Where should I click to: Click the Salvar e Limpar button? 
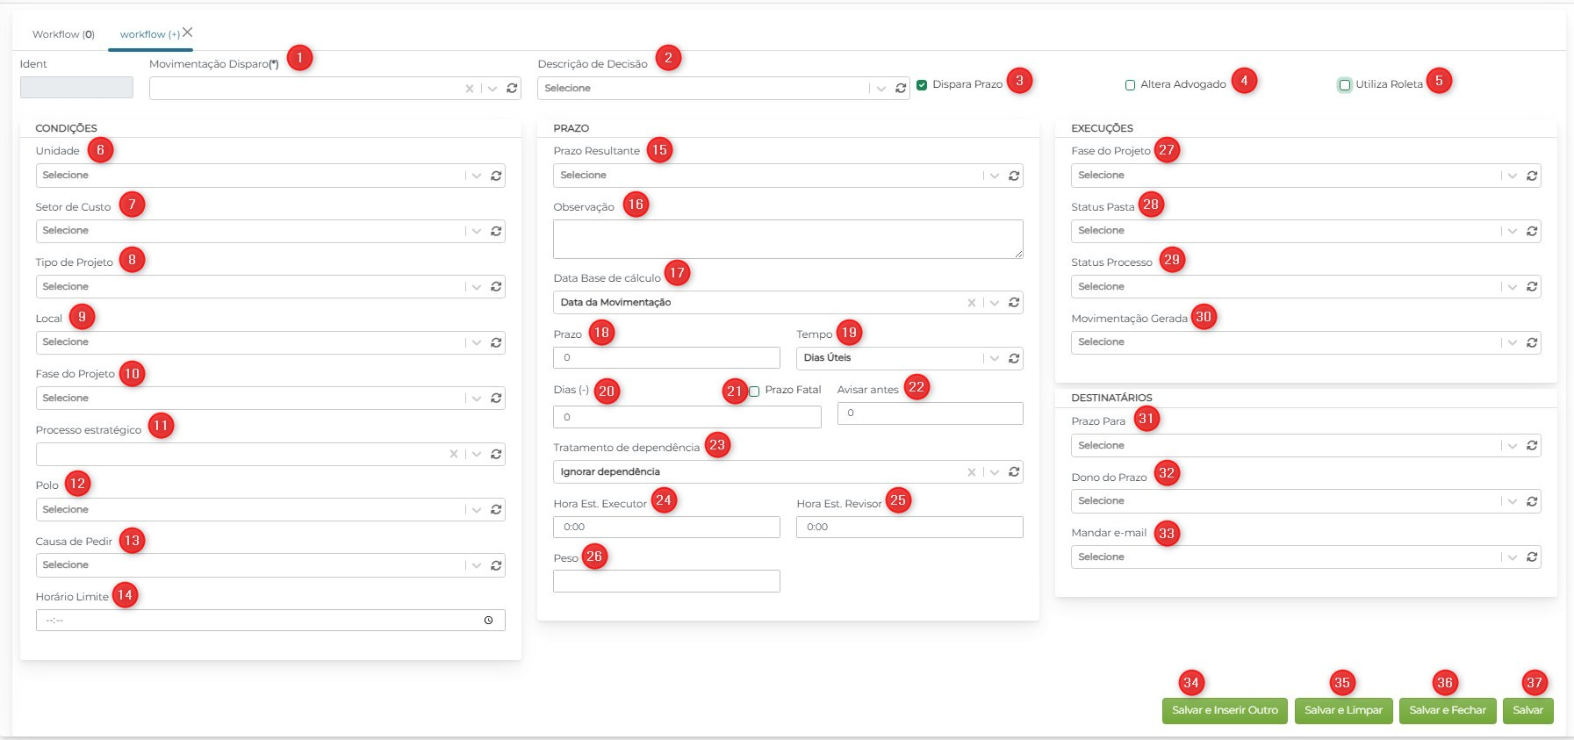tap(1343, 710)
